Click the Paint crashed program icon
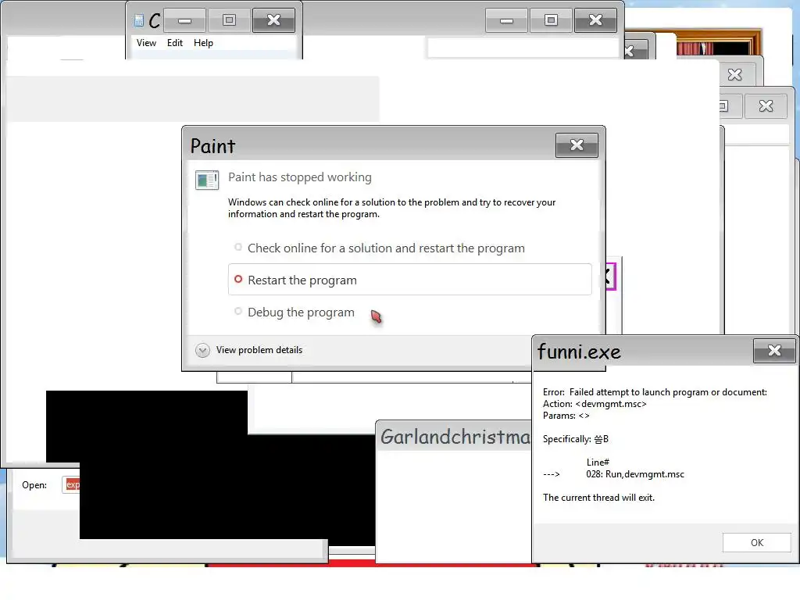The height and width of the screenshot is (600, 800). 206,180
